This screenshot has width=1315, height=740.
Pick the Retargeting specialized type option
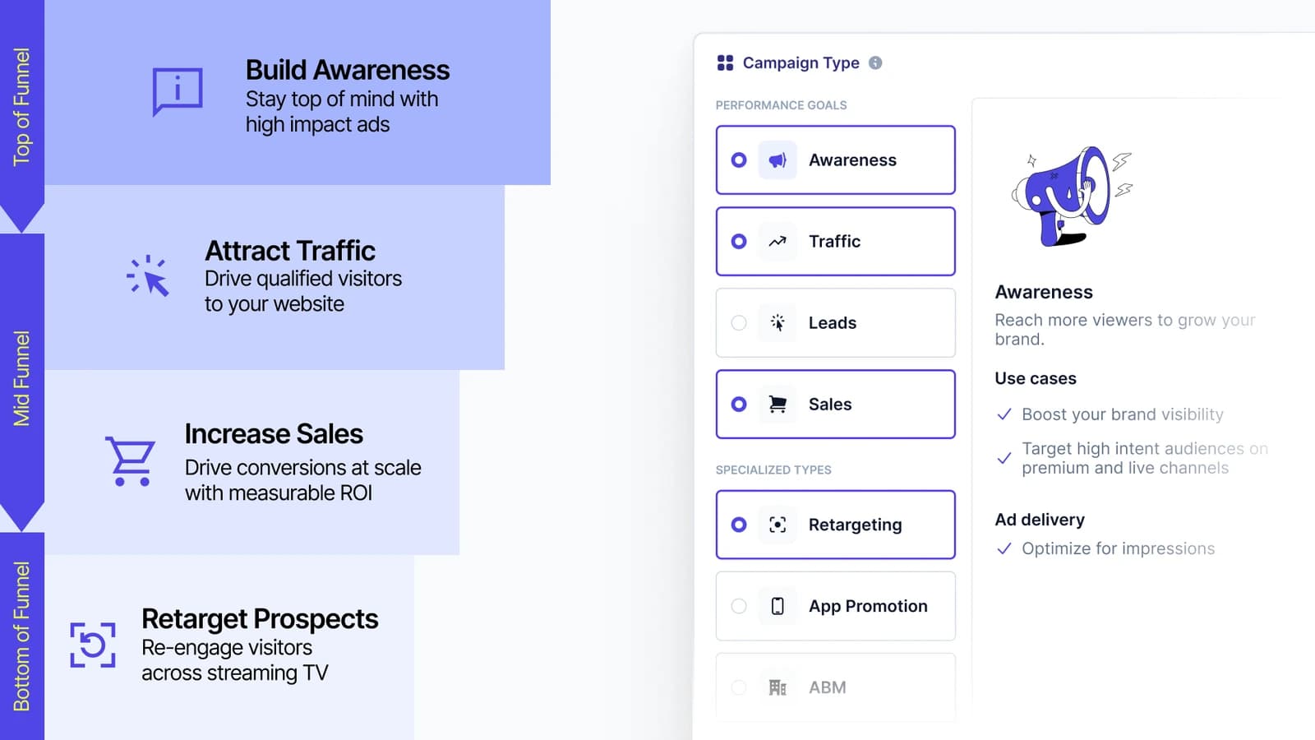click(836, 525)
